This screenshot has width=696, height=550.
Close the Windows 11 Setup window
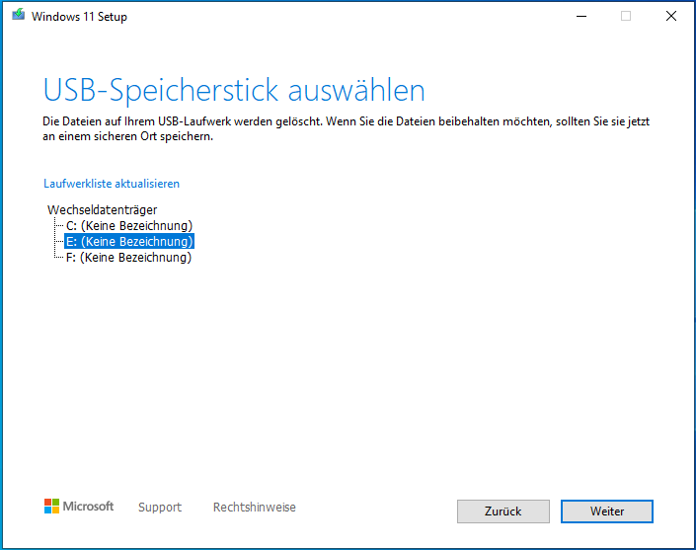pos(671,16)
